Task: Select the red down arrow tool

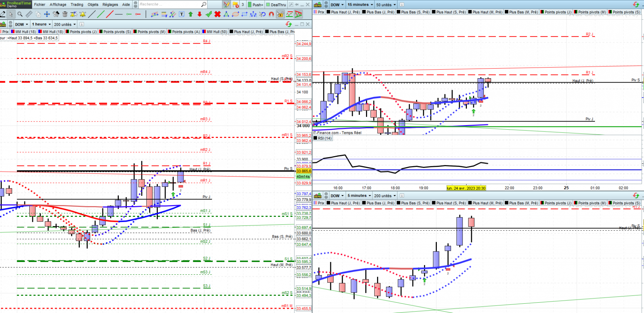Action: (x=200, y=14)
